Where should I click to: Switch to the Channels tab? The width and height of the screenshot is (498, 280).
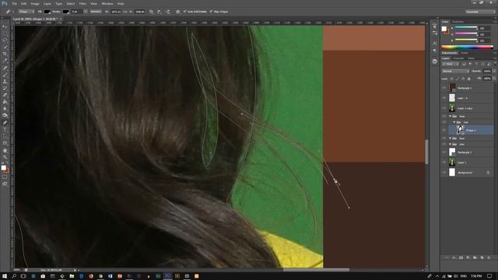pos(458,58)
